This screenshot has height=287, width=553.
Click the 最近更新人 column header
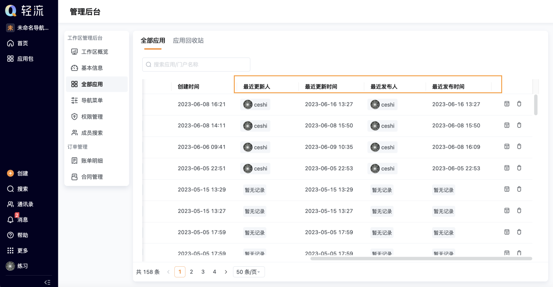pos(257,87)
